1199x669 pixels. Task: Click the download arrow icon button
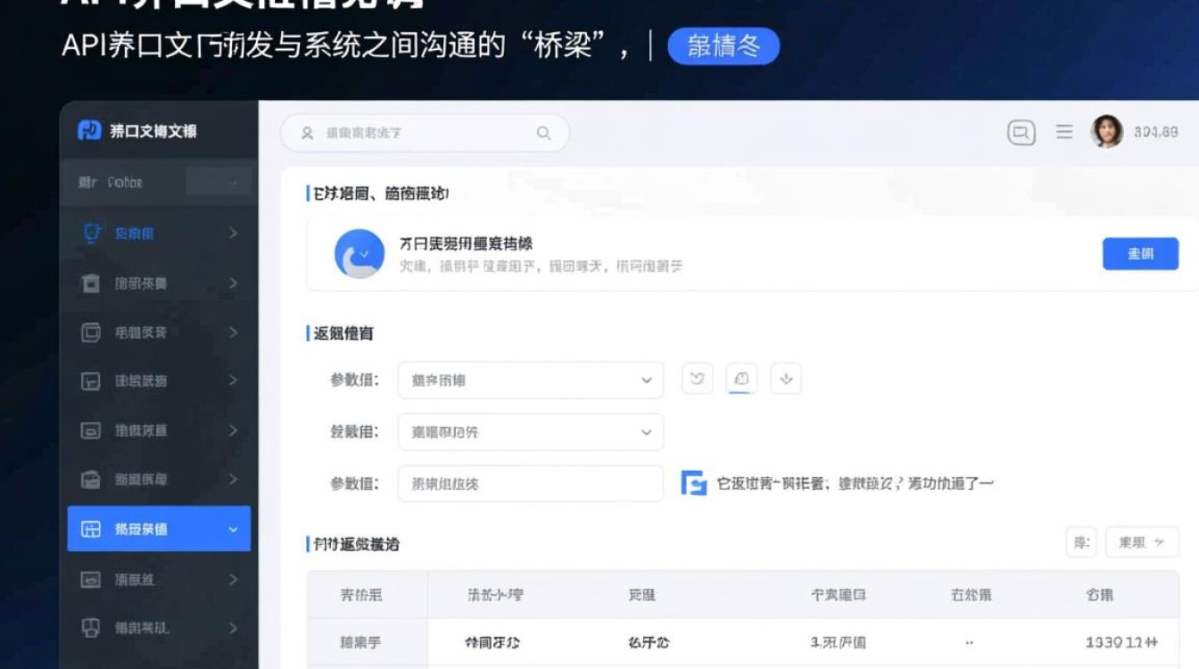(786, 378)
